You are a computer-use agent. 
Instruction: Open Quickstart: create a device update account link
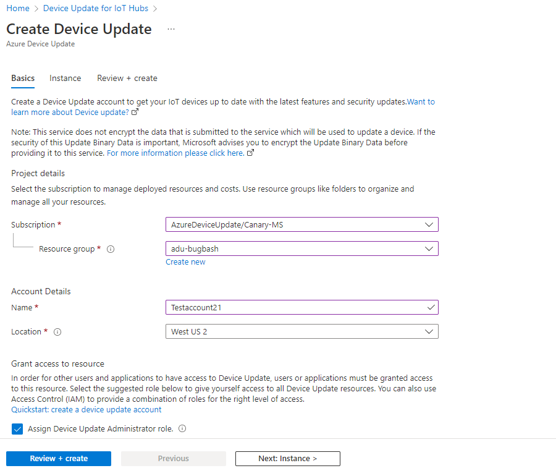(86, 410)
